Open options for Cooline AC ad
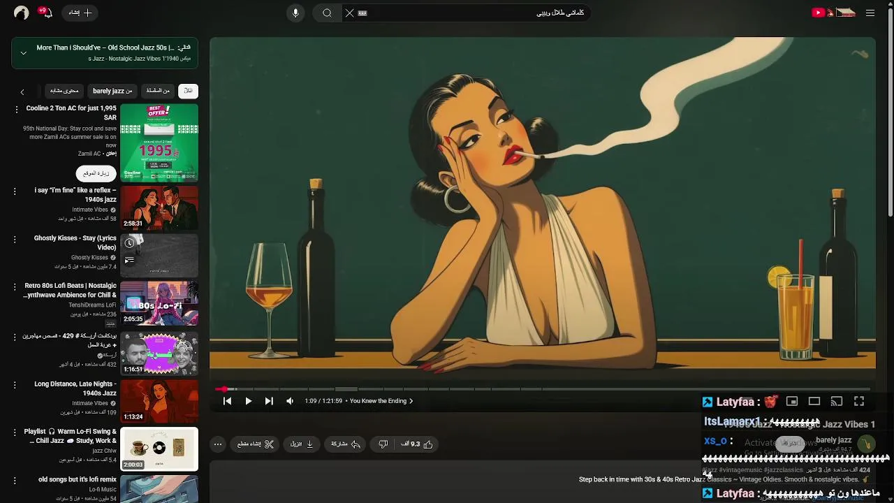 [x=16, y=110]
